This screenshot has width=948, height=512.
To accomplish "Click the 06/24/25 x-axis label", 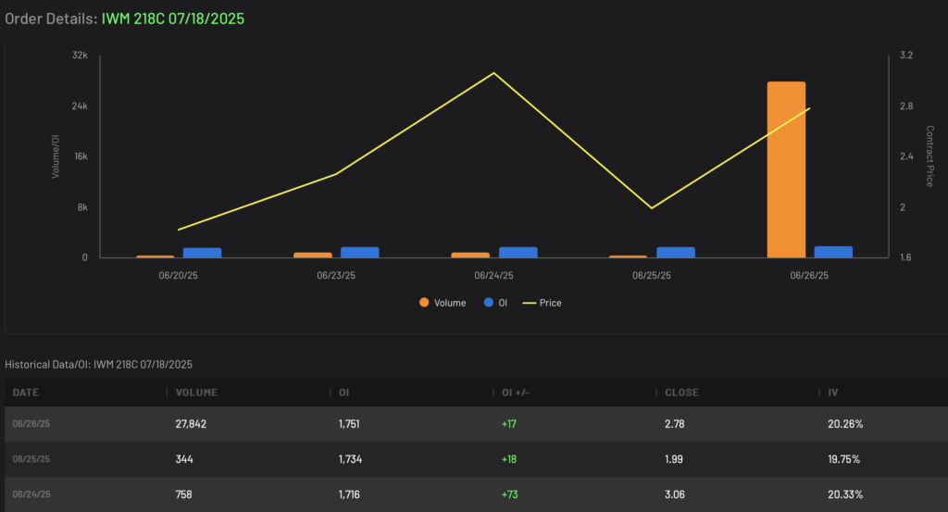I will click(494, 275).
